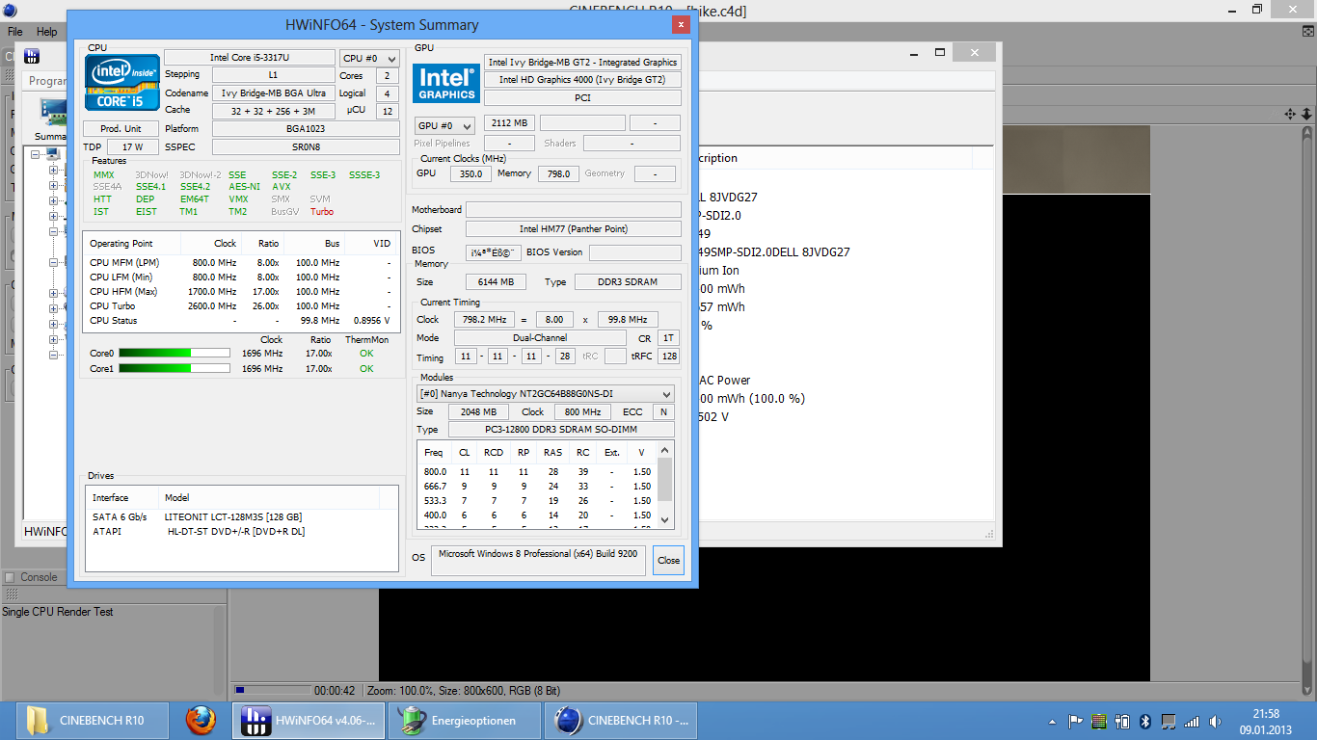Click the module timing table scrollbar
Image resolution: width=1317 pixels, height=740 pixels.
click(x=664, y=485)
